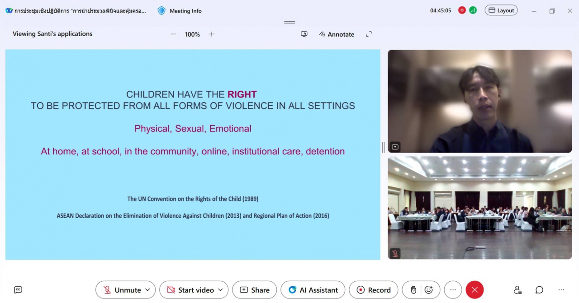Zoom out shared content with minus
This screenshot has width=579, height=303.
pyautogui.click(x=173, y=34)
